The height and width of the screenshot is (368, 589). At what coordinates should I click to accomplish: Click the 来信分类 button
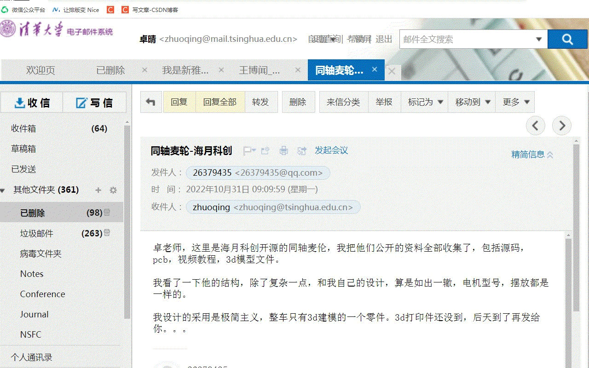coord(343,102)
